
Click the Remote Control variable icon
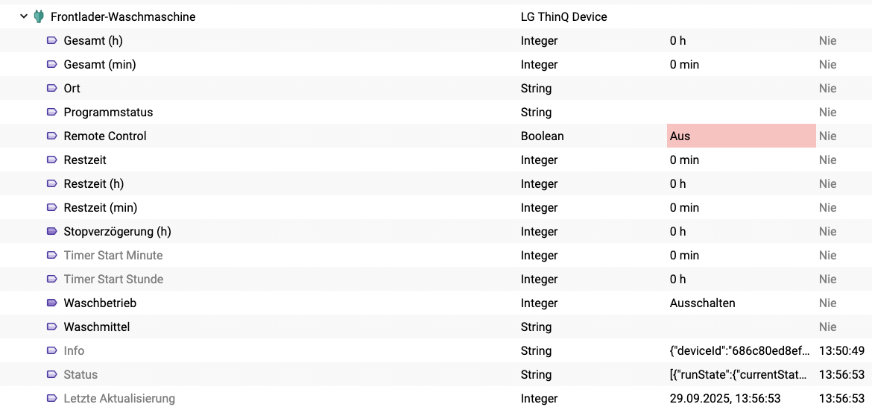click(x=52, y=136)
